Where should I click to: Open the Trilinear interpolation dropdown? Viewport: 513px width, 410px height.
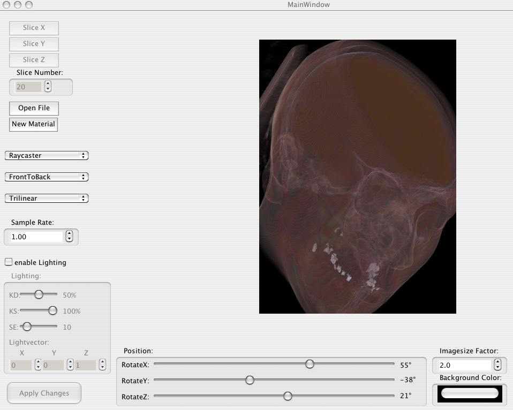coord(47,199)
